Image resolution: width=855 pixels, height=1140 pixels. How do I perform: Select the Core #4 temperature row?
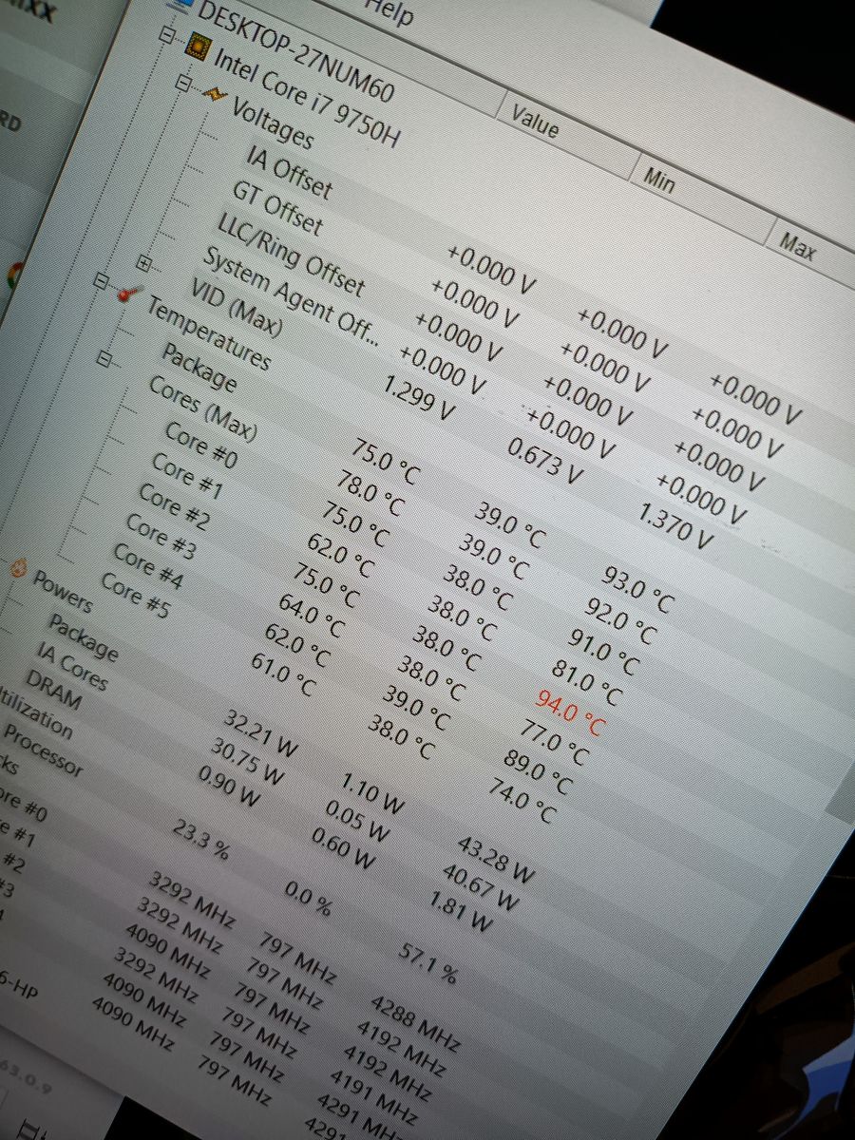pos(147,565)
